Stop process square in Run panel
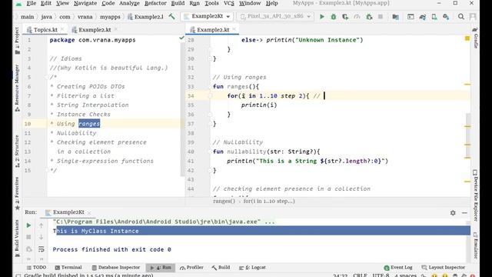The width and height of the screenshot is (492, 277). coord(28,237)
